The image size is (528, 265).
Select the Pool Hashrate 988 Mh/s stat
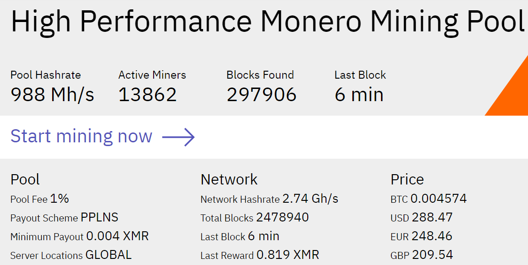(x=52, y=95)
